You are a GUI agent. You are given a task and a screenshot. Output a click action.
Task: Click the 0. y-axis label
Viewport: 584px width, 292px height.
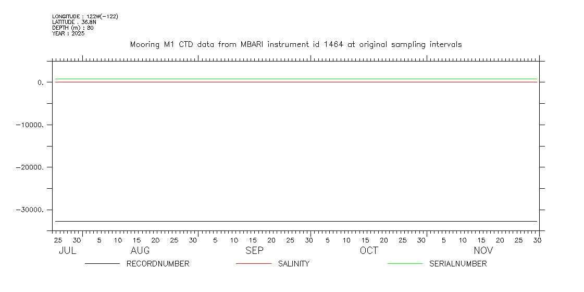point(41,82)
